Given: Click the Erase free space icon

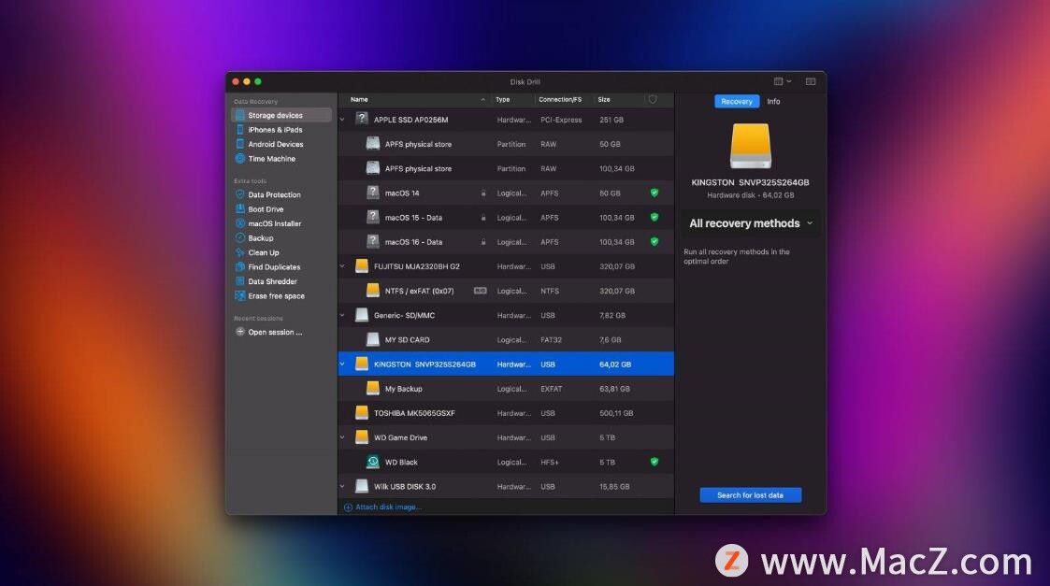Looking at the screenshot, I should pyautogui.click(x=240, y=295).
